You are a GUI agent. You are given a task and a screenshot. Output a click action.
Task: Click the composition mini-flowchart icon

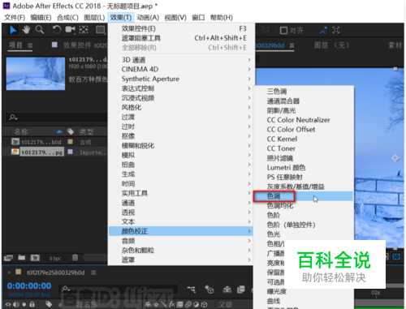pos(192,290)
